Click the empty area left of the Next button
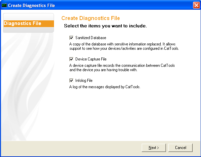 pyautogui.click(x=83, y=148)
